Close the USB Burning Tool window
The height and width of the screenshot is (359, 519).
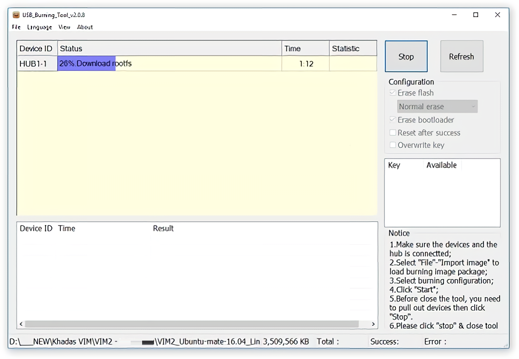498,15
